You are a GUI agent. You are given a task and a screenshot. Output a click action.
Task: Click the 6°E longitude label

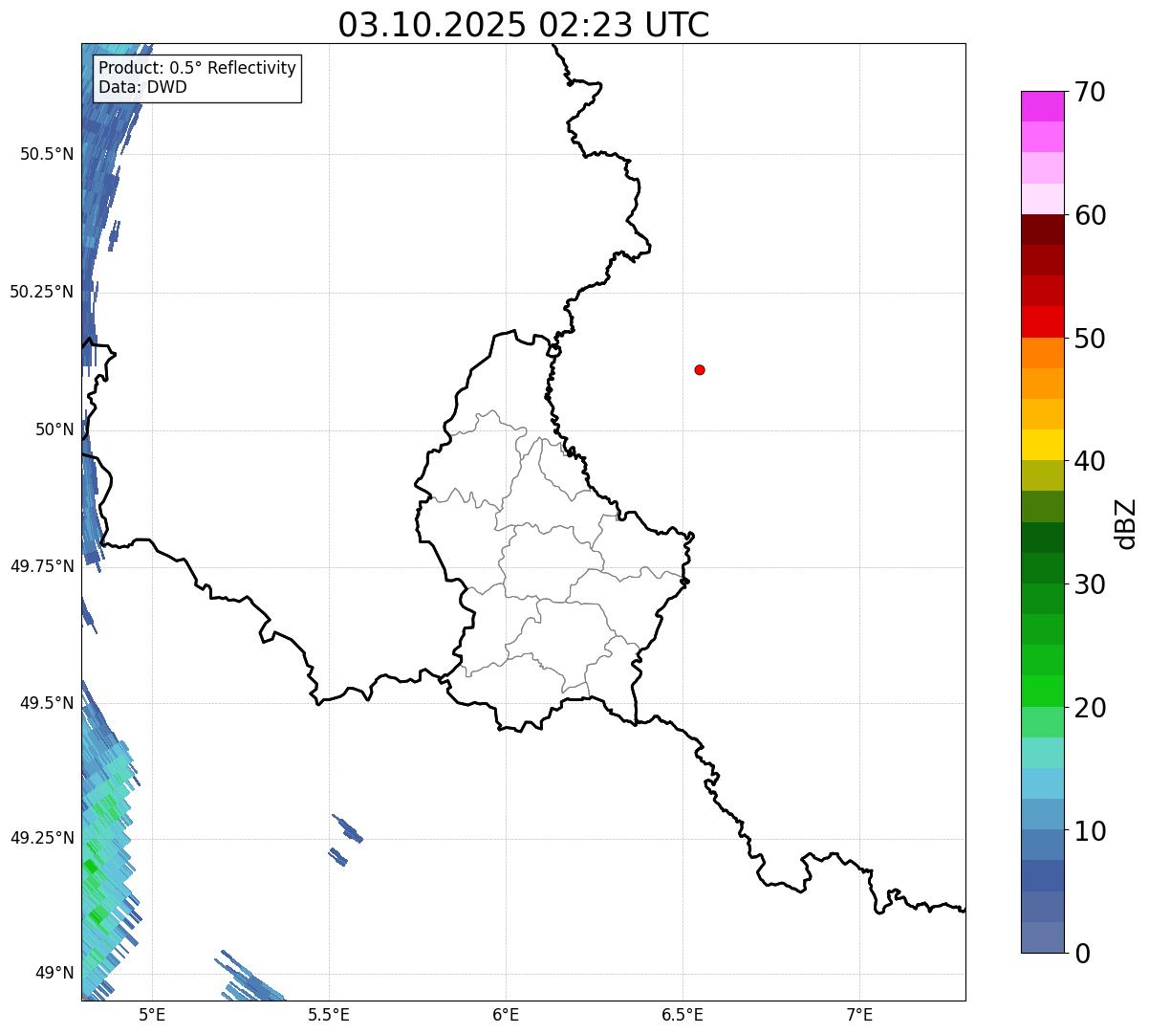tap(506, 1014)
